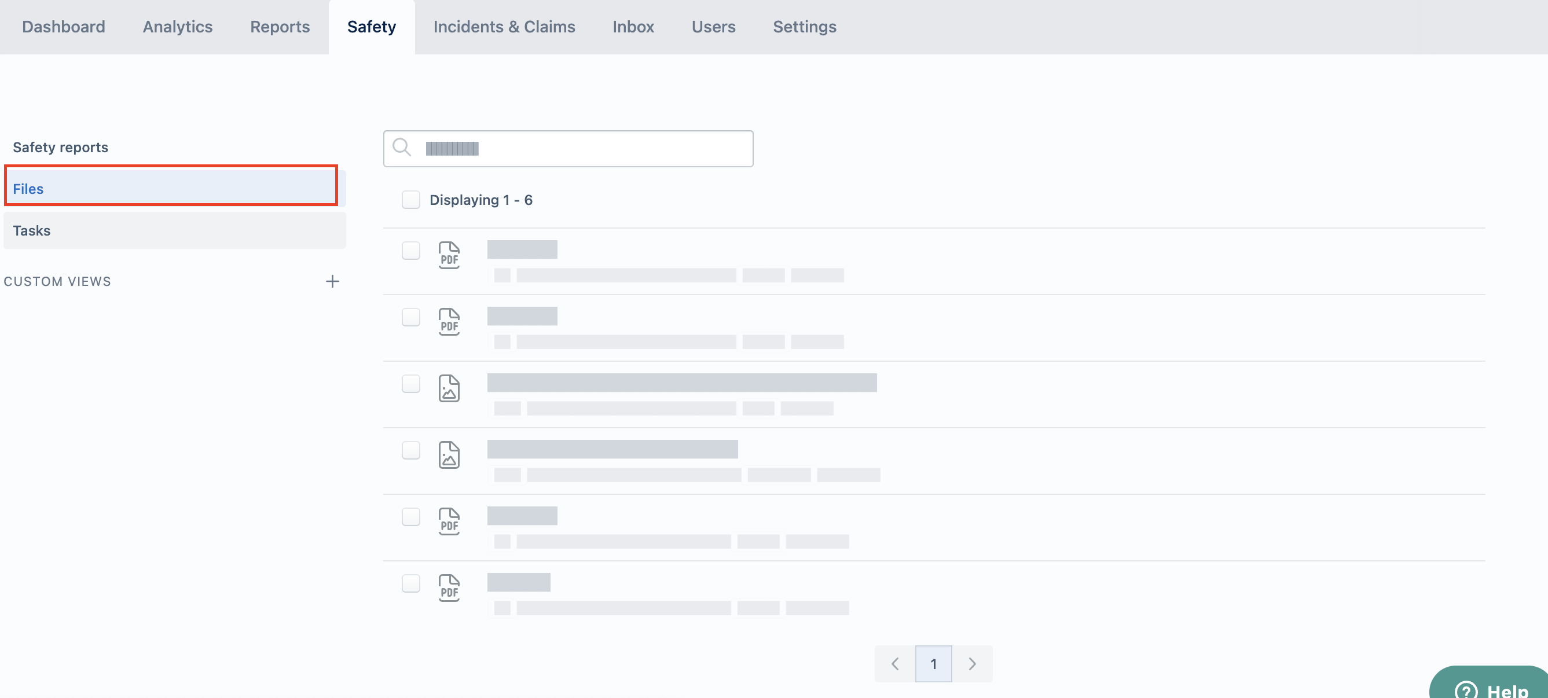Select page 1 in pagination
This screenshot has height=698, width=1548.
click(933, 664)
